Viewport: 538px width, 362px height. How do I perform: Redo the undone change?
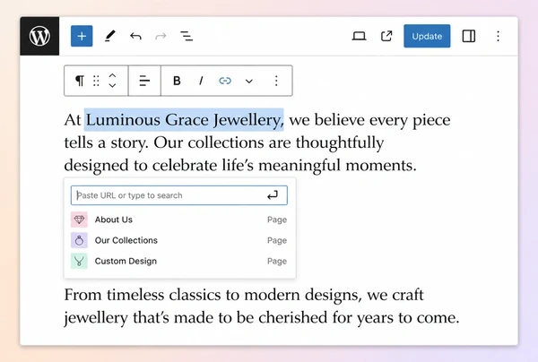point(161,36)
